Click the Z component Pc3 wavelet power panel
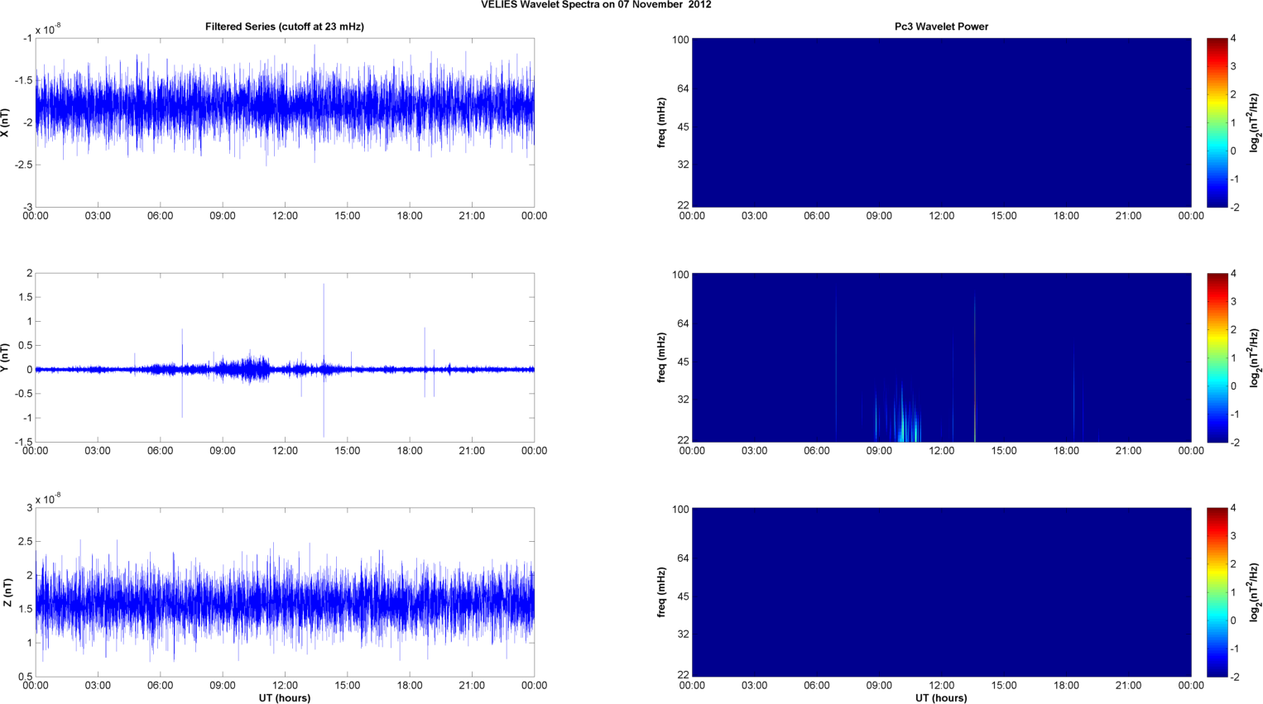This screenshot has height=704, width=1263. (x=941, y=592)
